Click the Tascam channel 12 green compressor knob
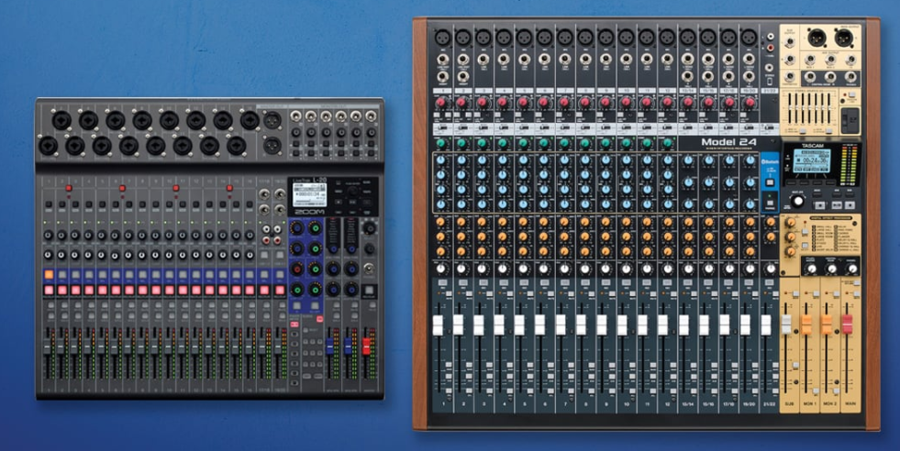Screen dimensions: 900x451 tap(667, 143)
